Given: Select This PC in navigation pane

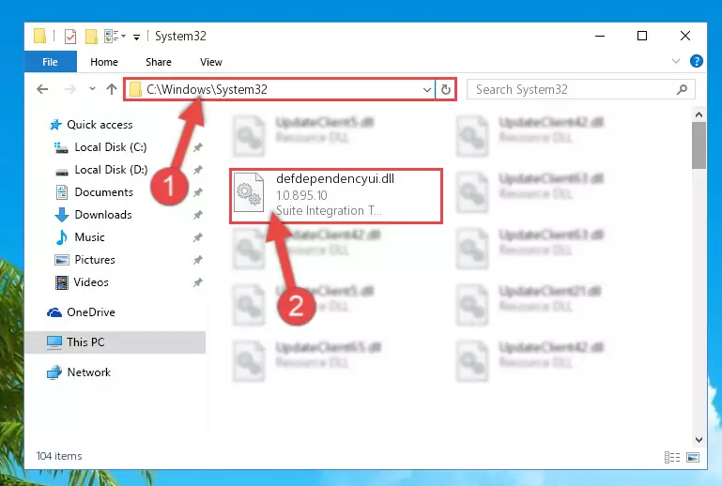Looking at the screenshot, I should 115,342.
